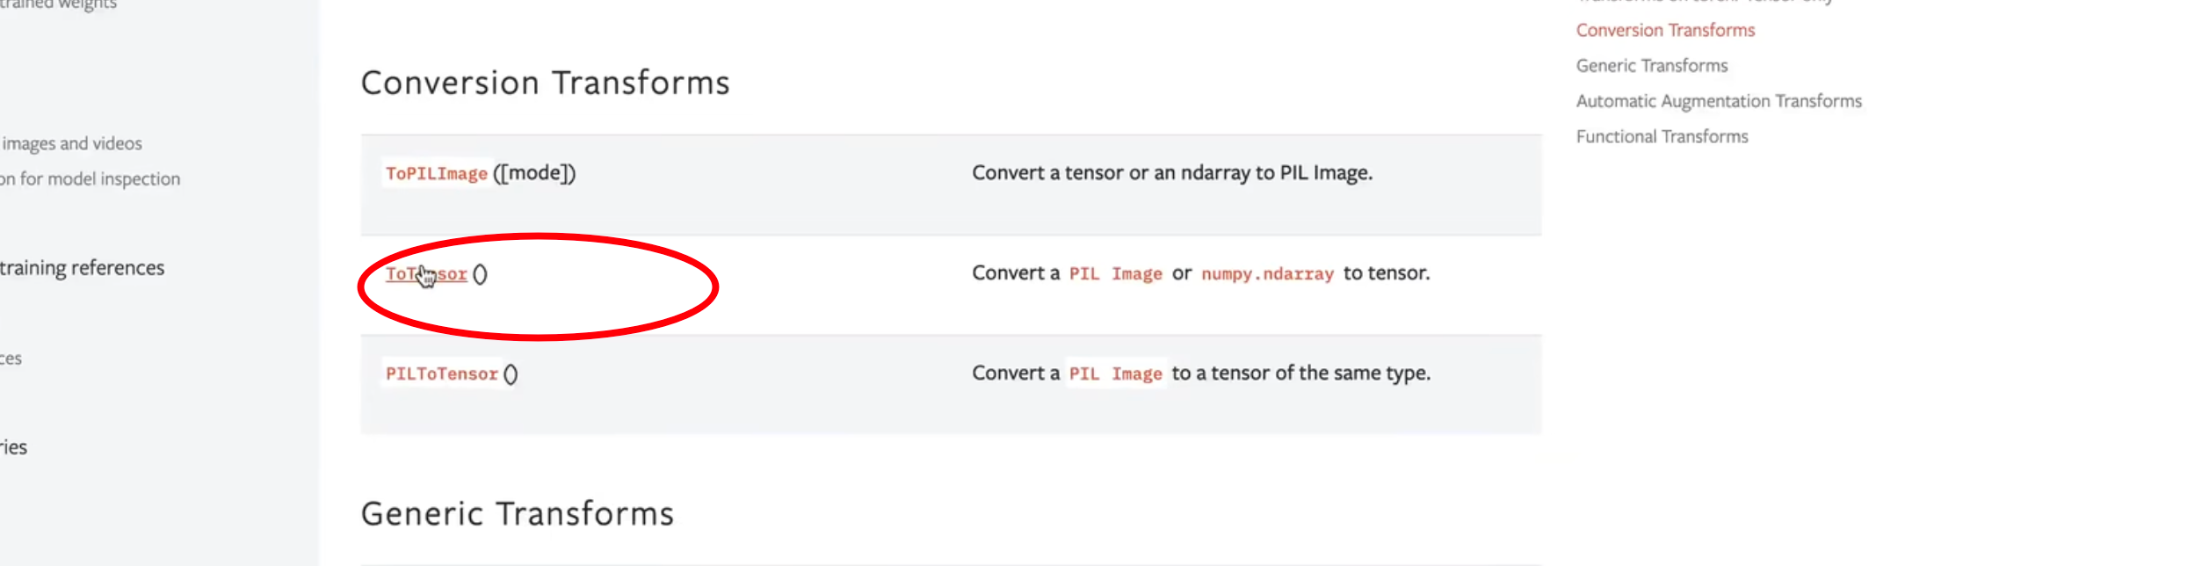Click the numpy.ndarray code reference
The height and width of the screenshot is (566, 2202).
[x=1267, y=273]
